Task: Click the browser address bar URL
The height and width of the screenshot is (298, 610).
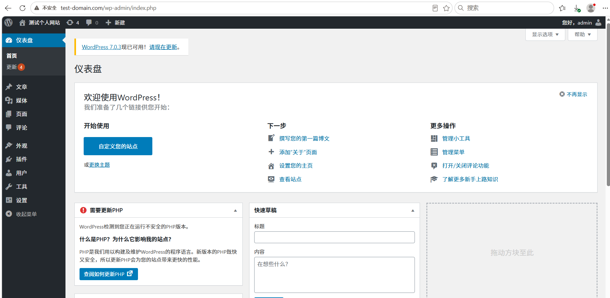Action: tap(108, 8)
